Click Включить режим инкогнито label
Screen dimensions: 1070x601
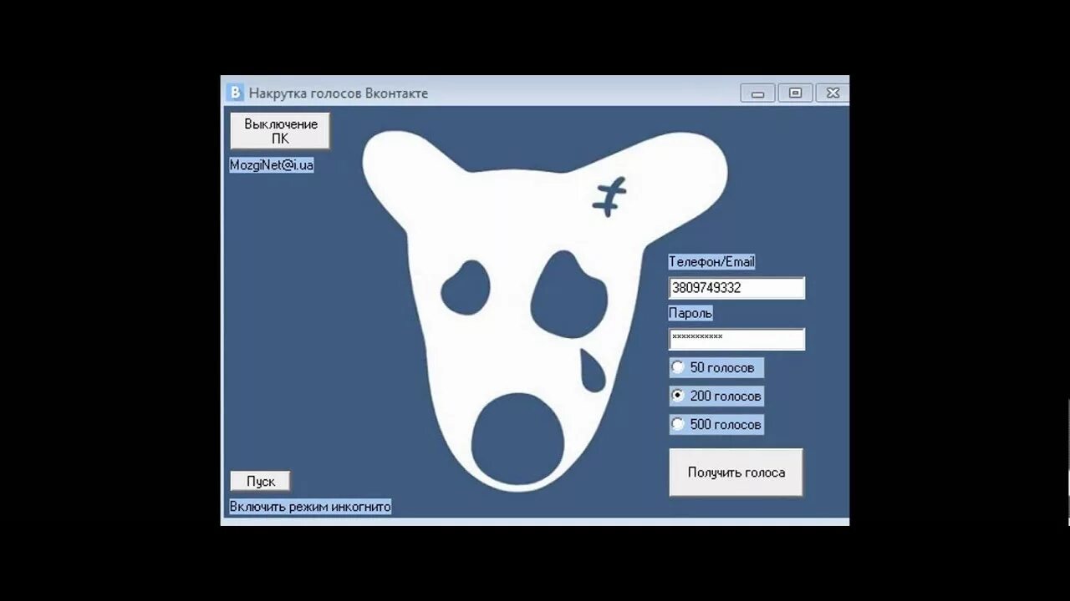click(x=310, y=507)
